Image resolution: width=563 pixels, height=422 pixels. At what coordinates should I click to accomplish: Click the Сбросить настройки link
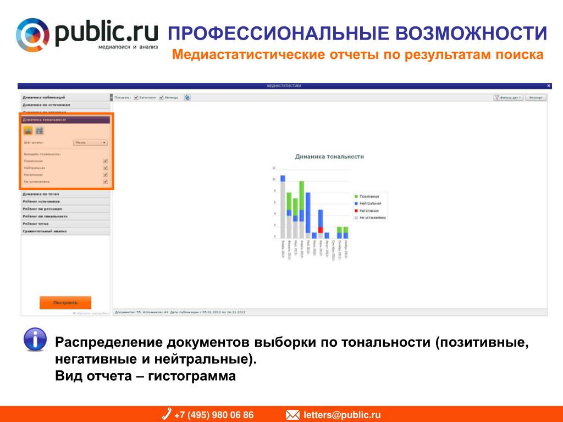[91, 313]
